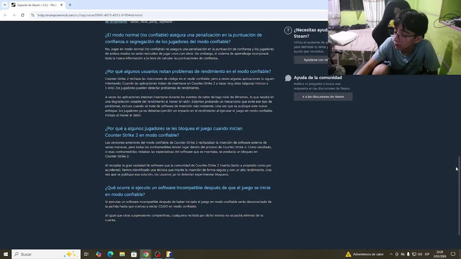
Task: Open Microsoft Edge from the taskbar
Action: tap(110, 254)
